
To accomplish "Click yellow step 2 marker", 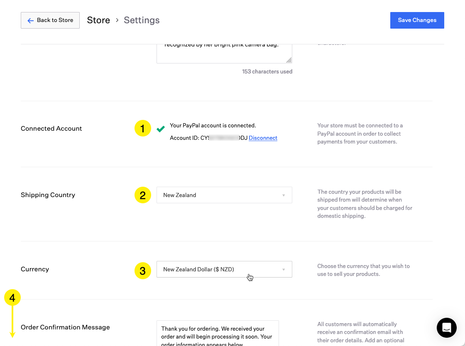I will (142, 195).
